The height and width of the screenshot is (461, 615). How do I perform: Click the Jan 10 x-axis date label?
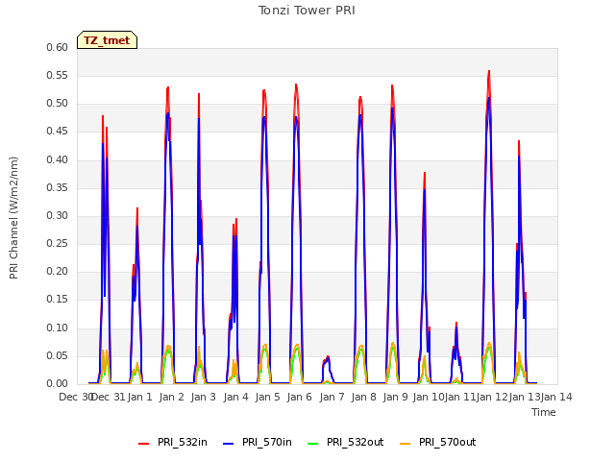pos(429,397)
